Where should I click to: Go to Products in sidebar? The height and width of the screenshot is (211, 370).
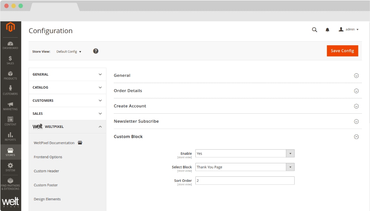pyautogui.click(x=10, y=75)
